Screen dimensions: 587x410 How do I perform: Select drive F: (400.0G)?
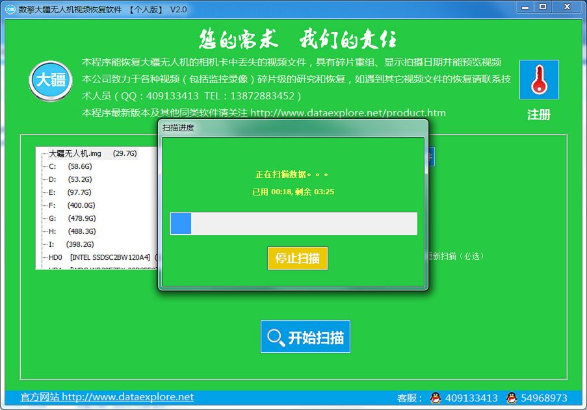72,205
